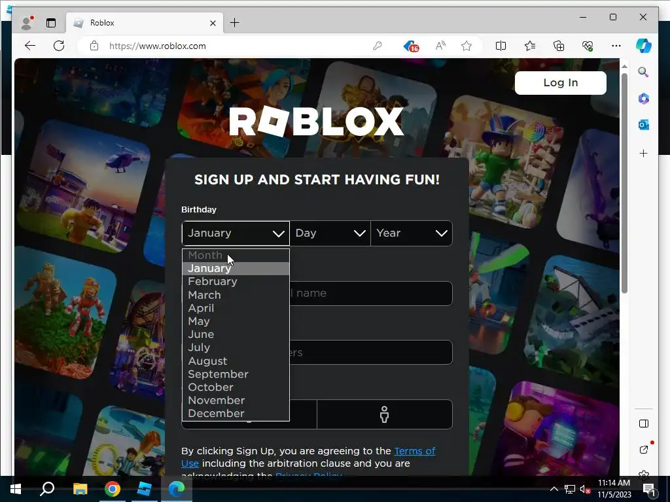View site information lock icon
The image size is (670, 502).
point(94,46)
